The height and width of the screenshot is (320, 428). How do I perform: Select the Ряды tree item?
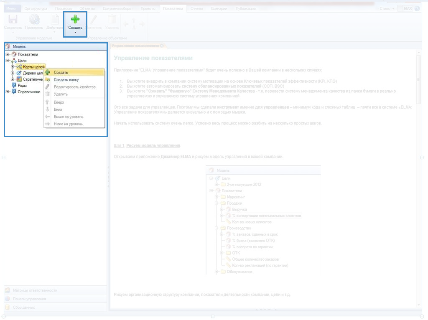pos(22,86)
